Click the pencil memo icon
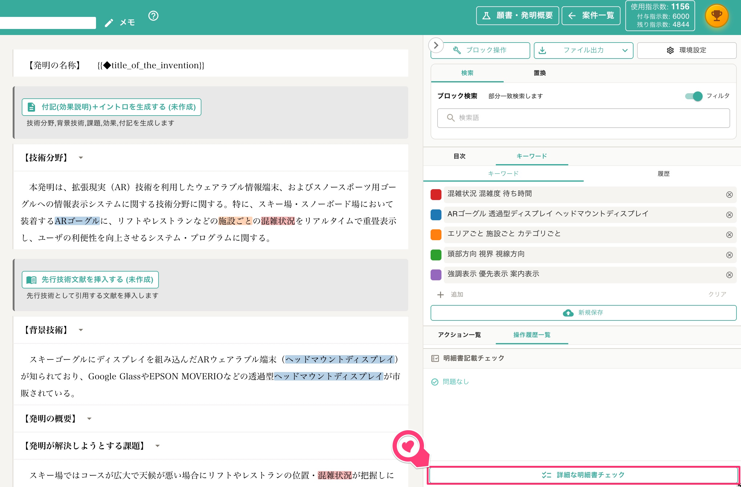The image size is (741, 487). 109,23
